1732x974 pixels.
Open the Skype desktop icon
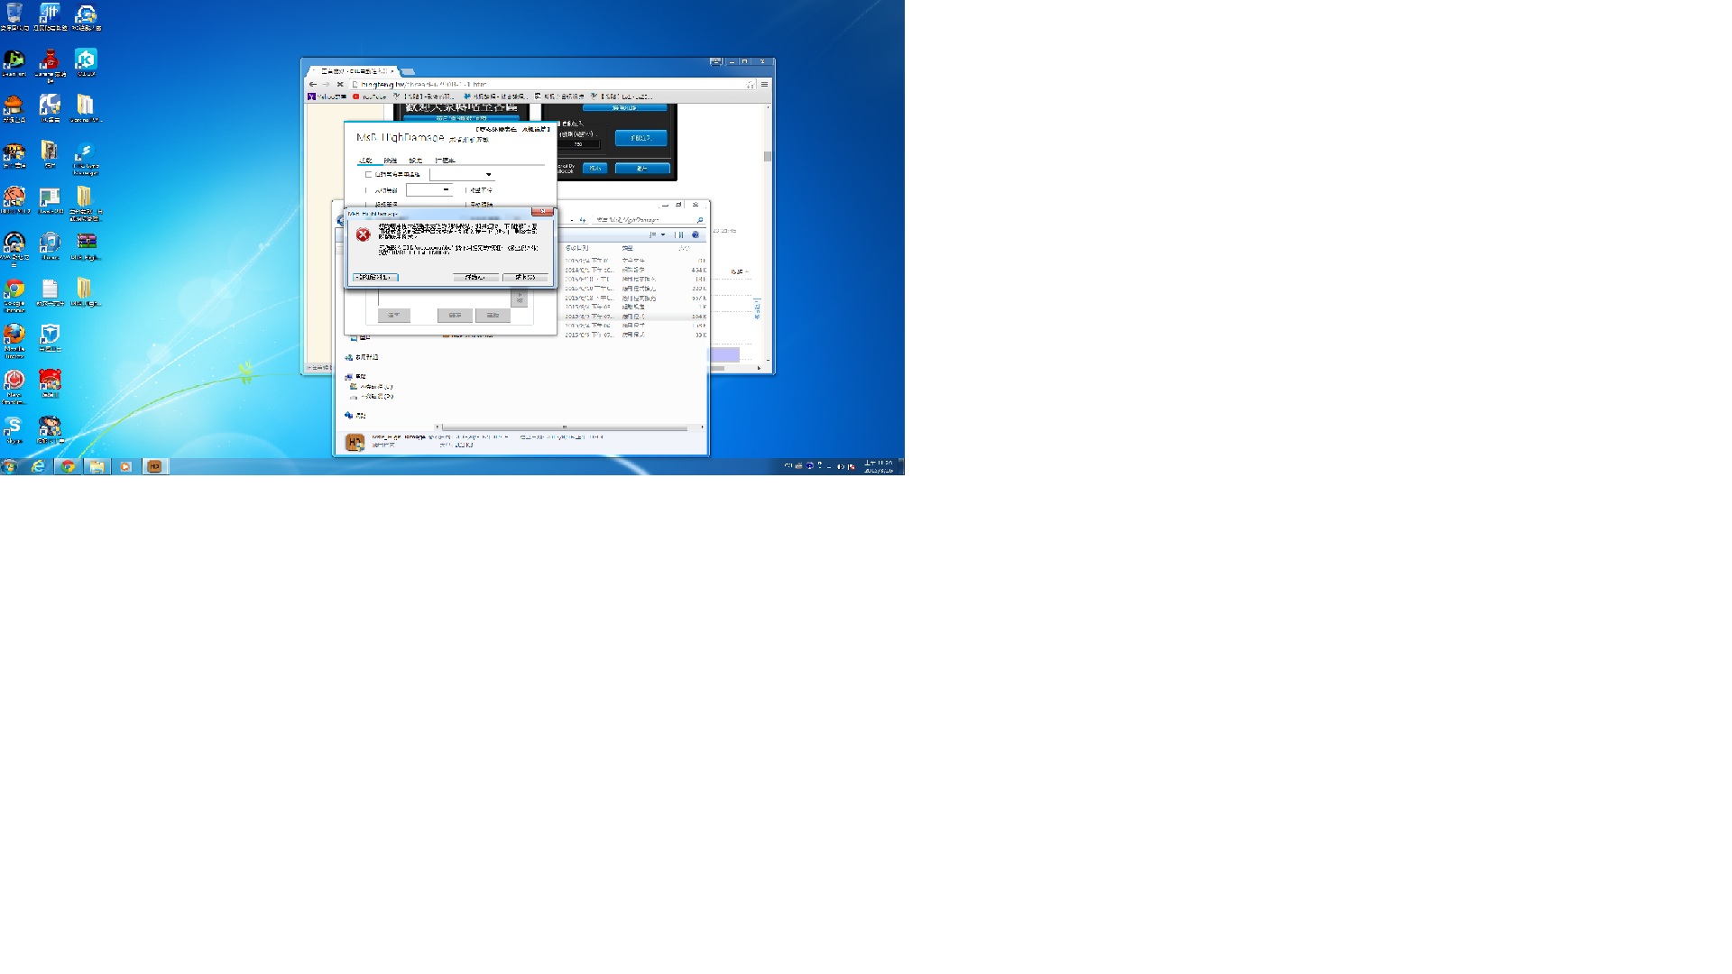[14, 426]
